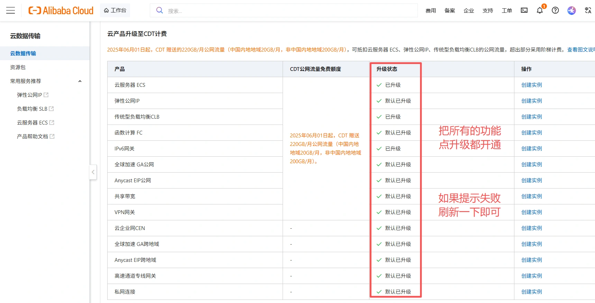Collapse the left sidebar panel handle
Image resolution: width=595 pixels, height=303 pixels.
[93, 172]
